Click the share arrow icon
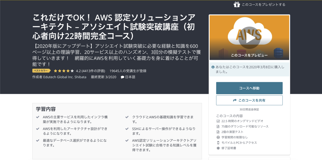The height and width of the screenshot is (160, 322). [235, 100]
